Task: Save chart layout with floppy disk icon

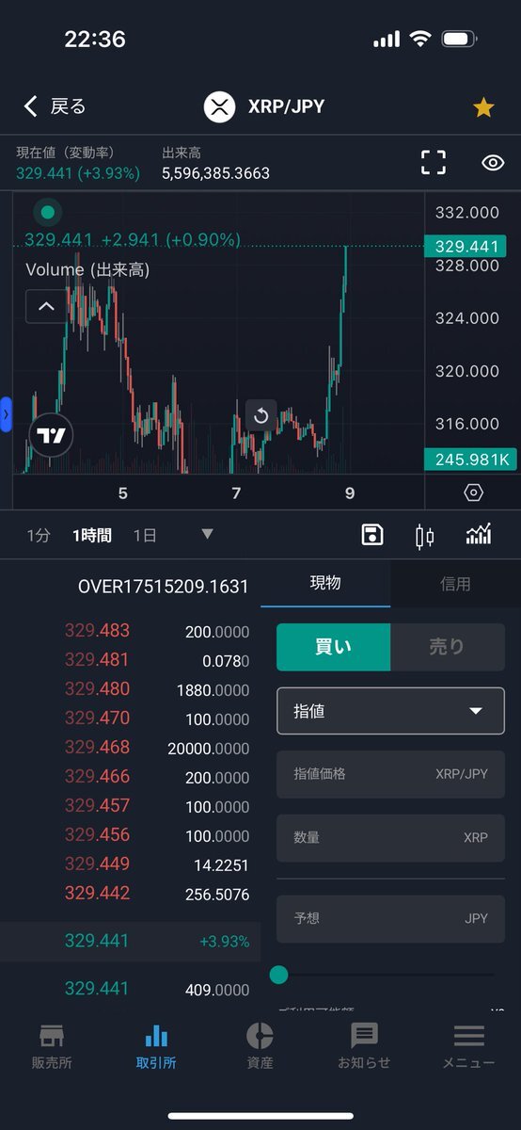Action: [x=372, y=536]
